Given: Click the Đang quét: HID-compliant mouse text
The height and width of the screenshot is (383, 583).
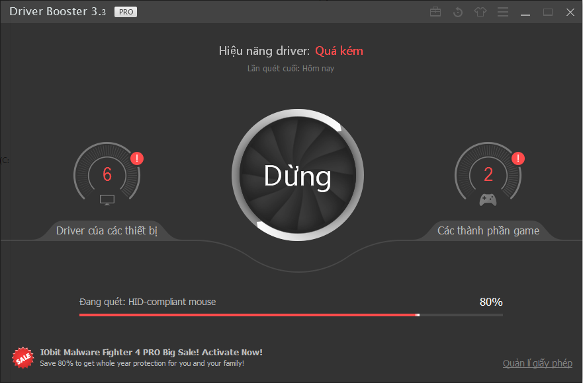Looking at the screenshot, I should pos(148,302).
